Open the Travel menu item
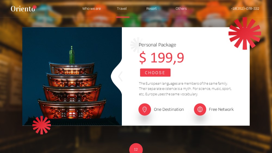This screenshot has width=272, height=153. coord(122,8)
